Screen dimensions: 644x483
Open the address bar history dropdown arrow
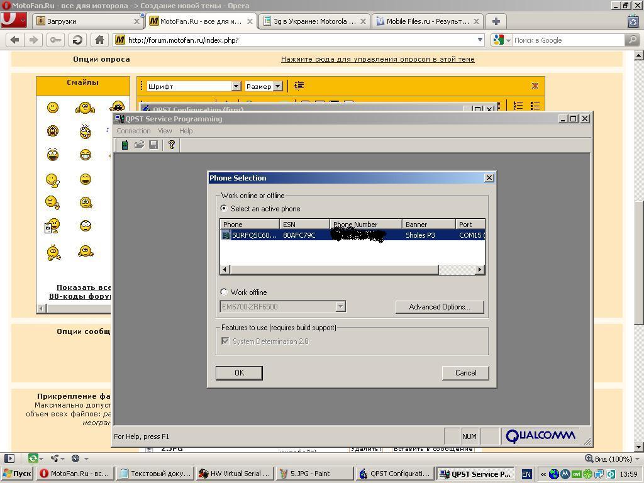(480, 40)
